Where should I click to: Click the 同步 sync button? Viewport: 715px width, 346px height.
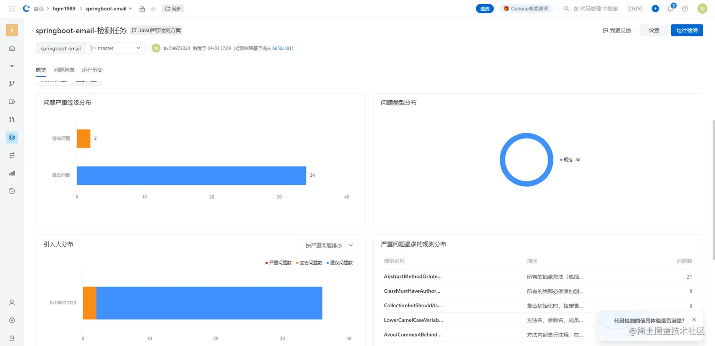173,9
